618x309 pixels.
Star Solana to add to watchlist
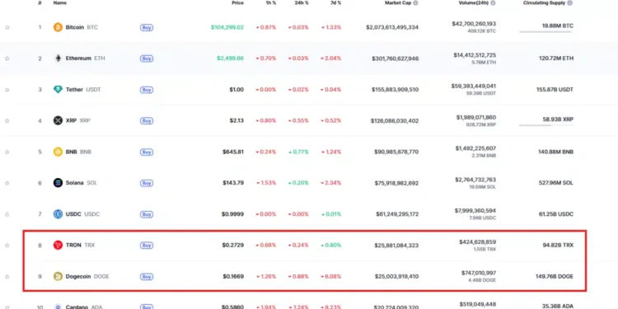click(x=7, y=183)
